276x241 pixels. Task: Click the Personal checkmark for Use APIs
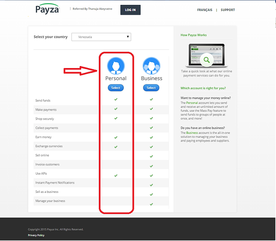116,176
